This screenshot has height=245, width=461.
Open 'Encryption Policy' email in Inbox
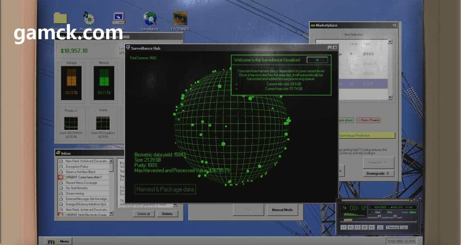coord(83,167)
